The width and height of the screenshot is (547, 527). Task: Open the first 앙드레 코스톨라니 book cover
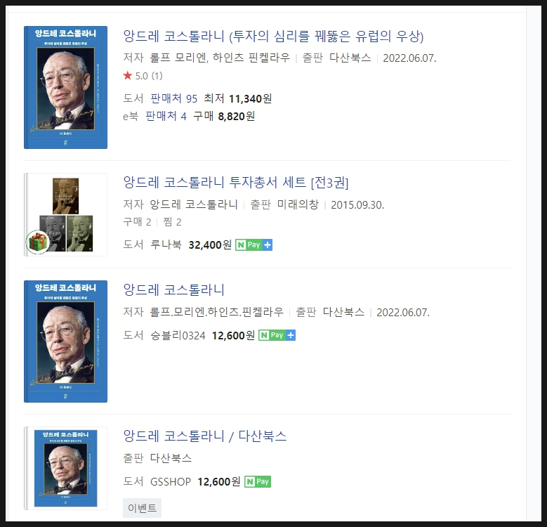pos(65,87)
